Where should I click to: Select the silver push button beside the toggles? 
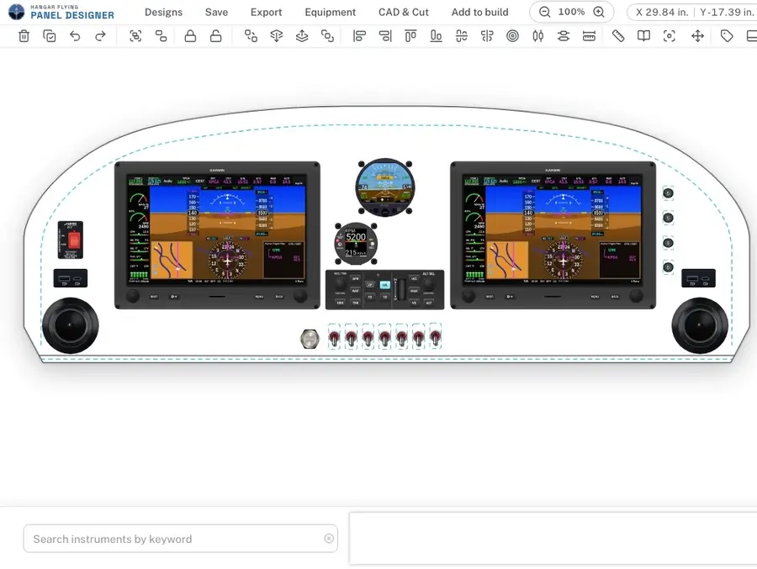point(310,339)
